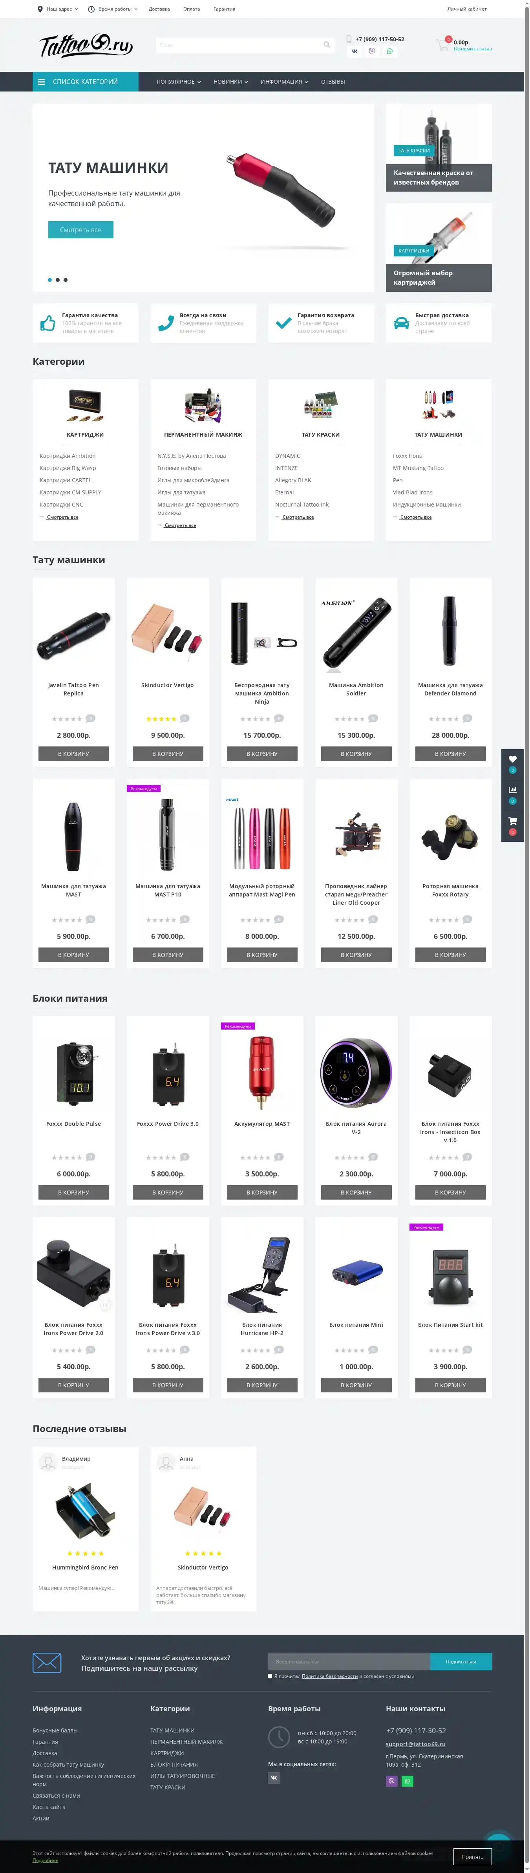Rate Skinductor Vertigo using its star rating

161,718
